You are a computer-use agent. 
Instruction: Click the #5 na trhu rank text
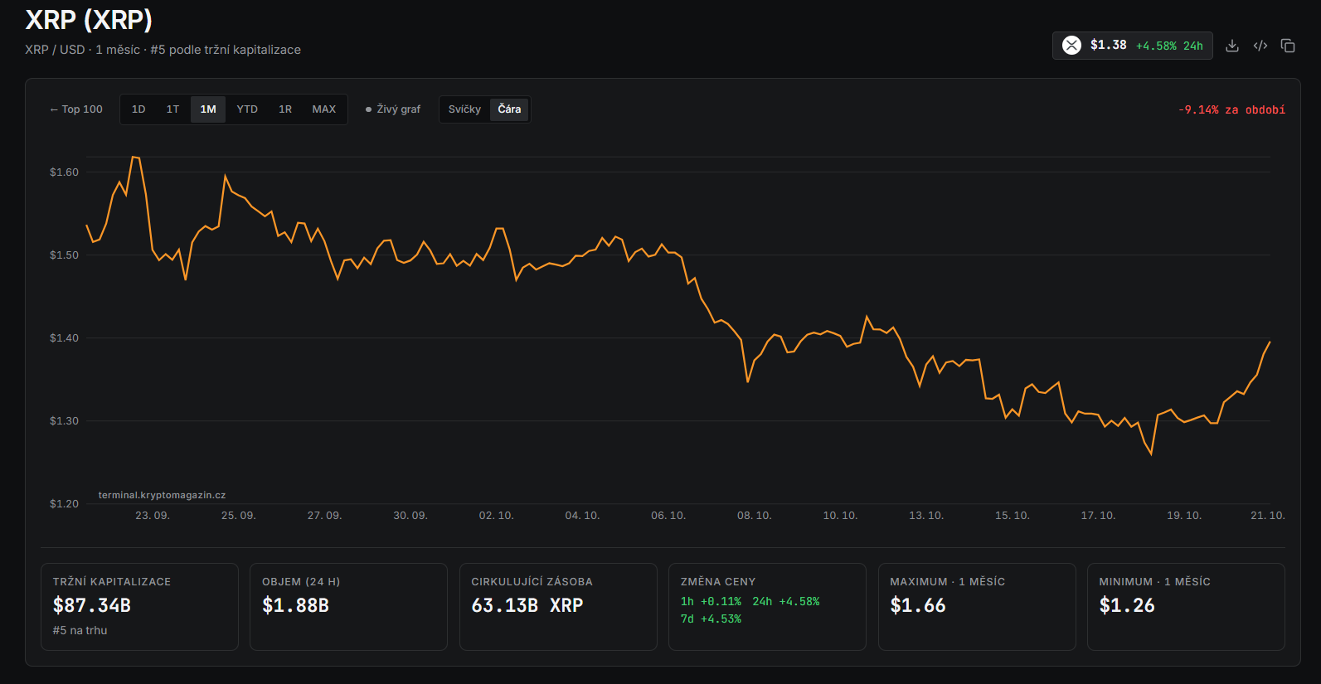click(x=80, y=630)
